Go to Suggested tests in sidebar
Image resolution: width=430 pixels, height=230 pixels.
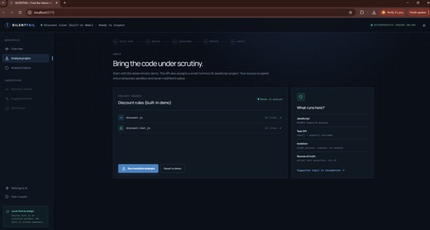pos(26,98)
